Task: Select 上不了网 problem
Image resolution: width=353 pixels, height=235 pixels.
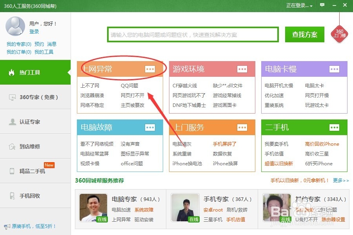Action: coord(90,86)
